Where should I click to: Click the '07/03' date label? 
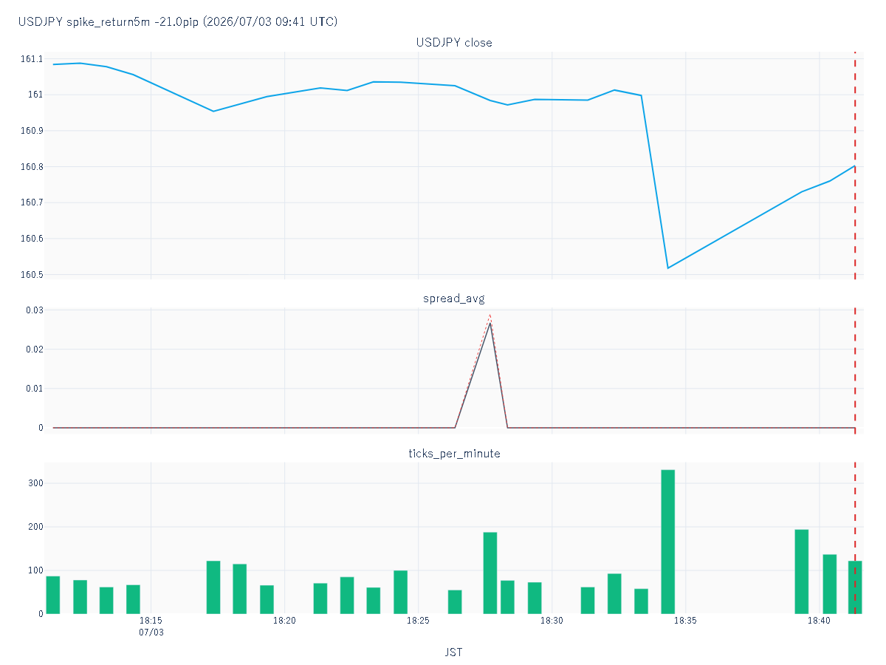[x=151, y=633]
